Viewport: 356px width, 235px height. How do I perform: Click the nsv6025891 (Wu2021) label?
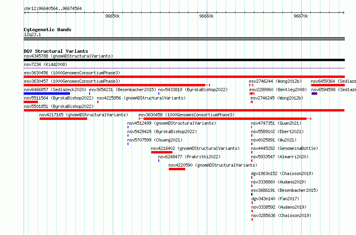[274, 140]
